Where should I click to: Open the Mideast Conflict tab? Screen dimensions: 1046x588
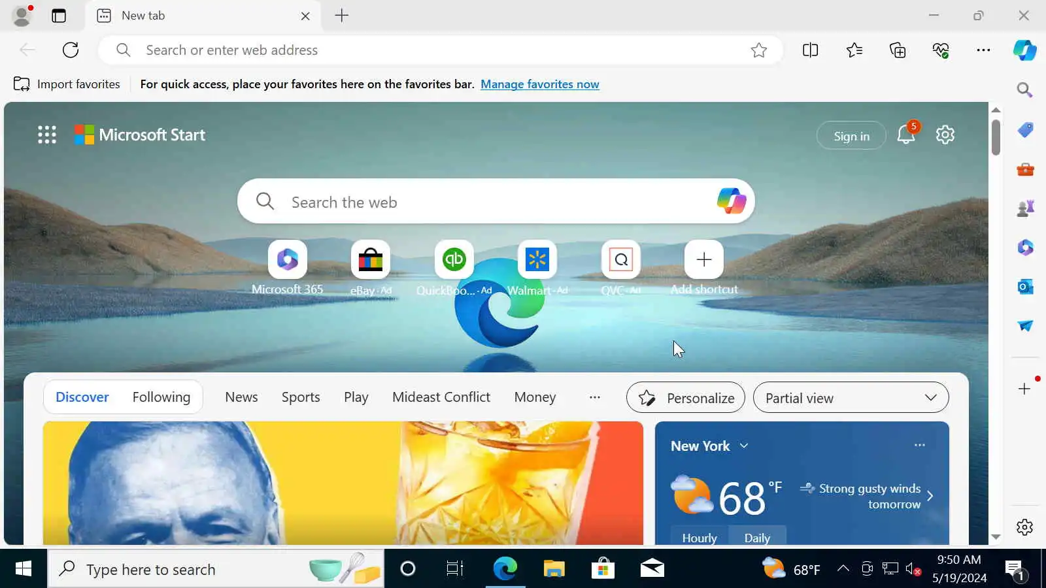point(441,397)
